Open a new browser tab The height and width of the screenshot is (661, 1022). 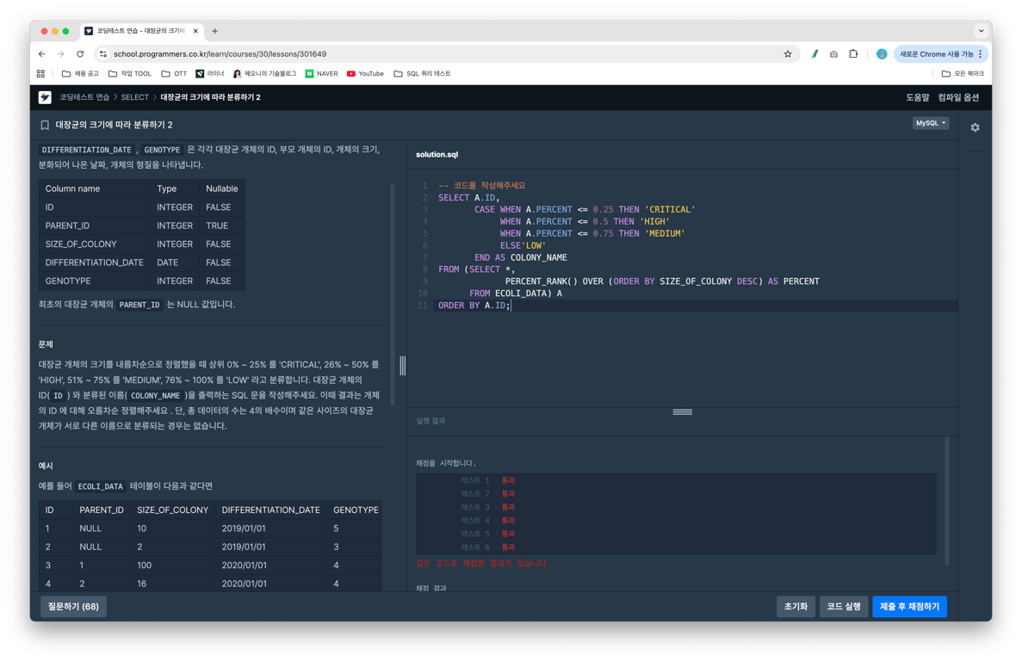click(214, 31)
